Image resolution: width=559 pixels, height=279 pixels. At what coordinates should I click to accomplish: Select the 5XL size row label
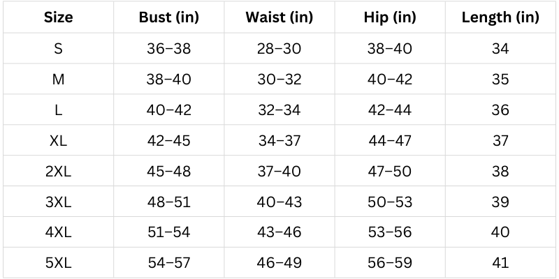59,263
